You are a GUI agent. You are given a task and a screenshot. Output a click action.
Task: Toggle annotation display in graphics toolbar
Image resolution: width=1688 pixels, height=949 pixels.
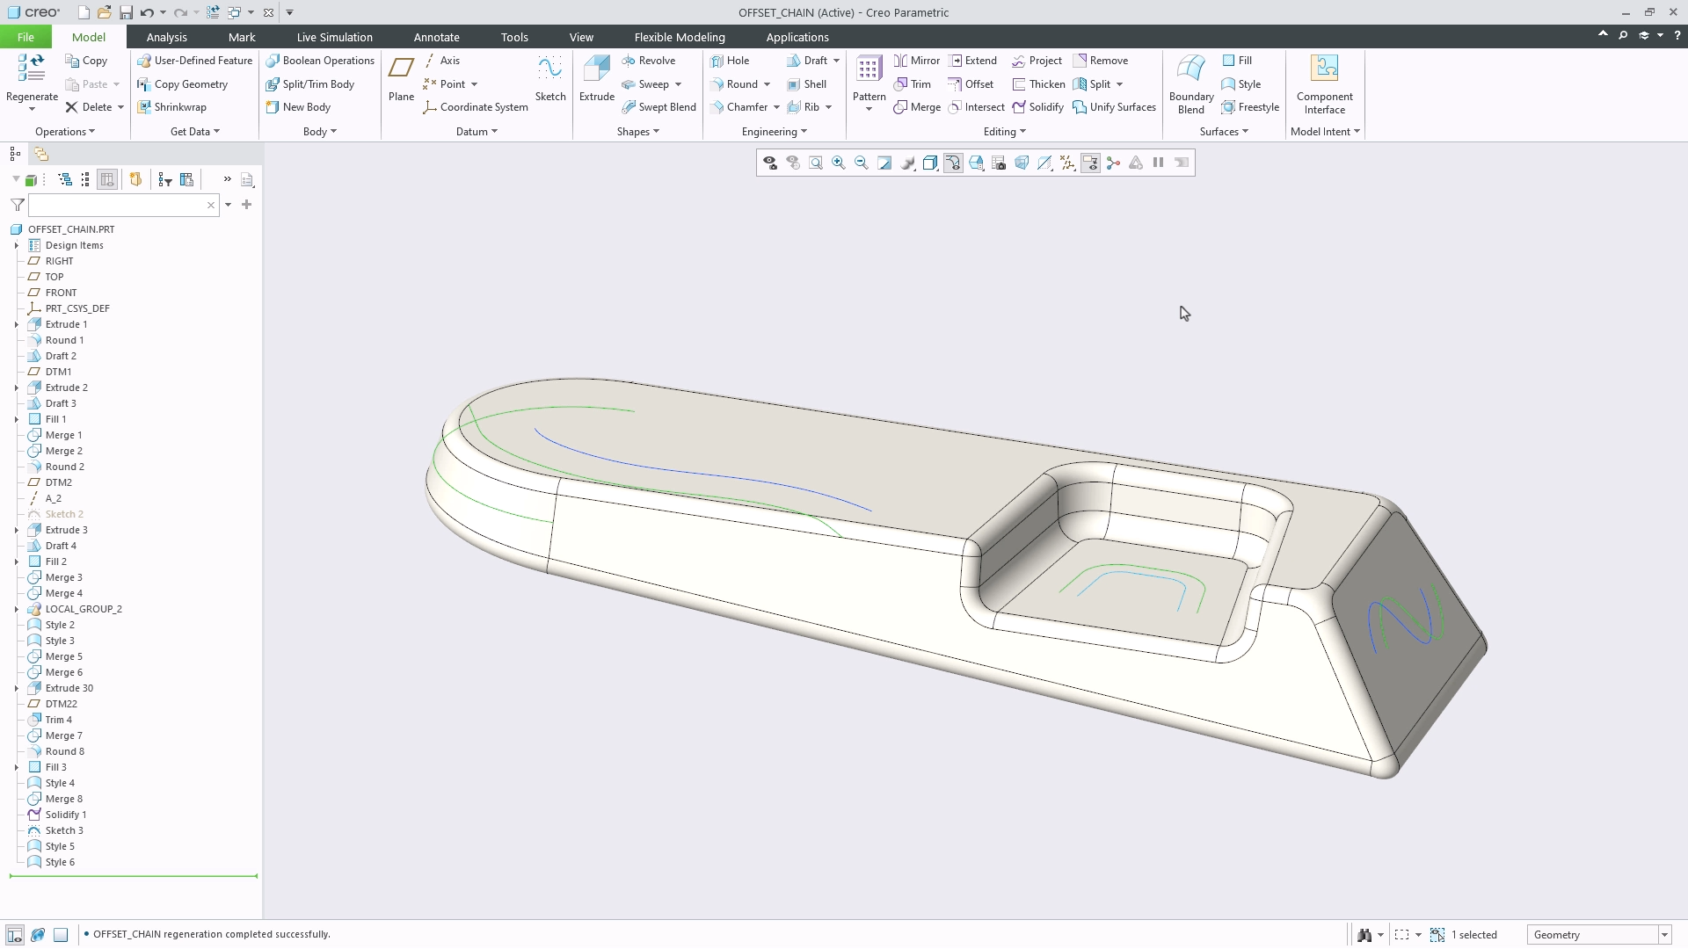click(1090, 163)
